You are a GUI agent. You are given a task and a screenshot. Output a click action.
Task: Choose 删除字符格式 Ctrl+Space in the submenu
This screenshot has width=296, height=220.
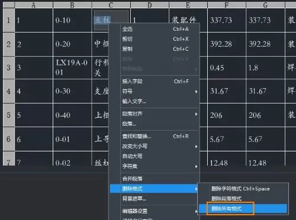[x=243, y=189]
